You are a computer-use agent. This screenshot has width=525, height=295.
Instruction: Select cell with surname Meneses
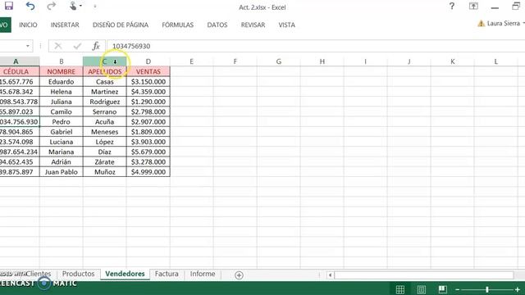click(x=105, y=132)
